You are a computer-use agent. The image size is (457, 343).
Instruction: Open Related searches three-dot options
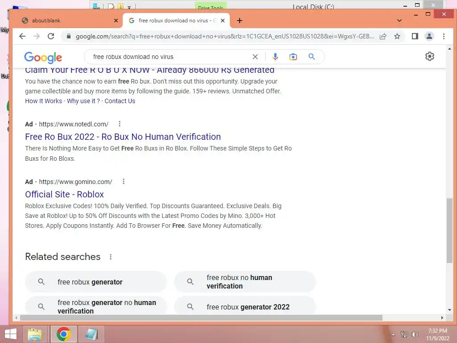[111, 257]
